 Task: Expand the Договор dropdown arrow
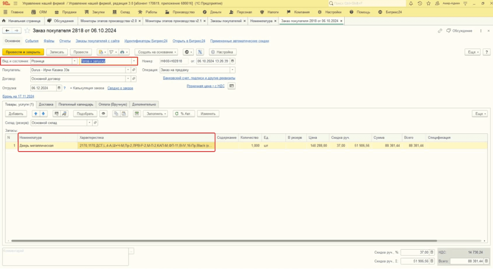128,79
